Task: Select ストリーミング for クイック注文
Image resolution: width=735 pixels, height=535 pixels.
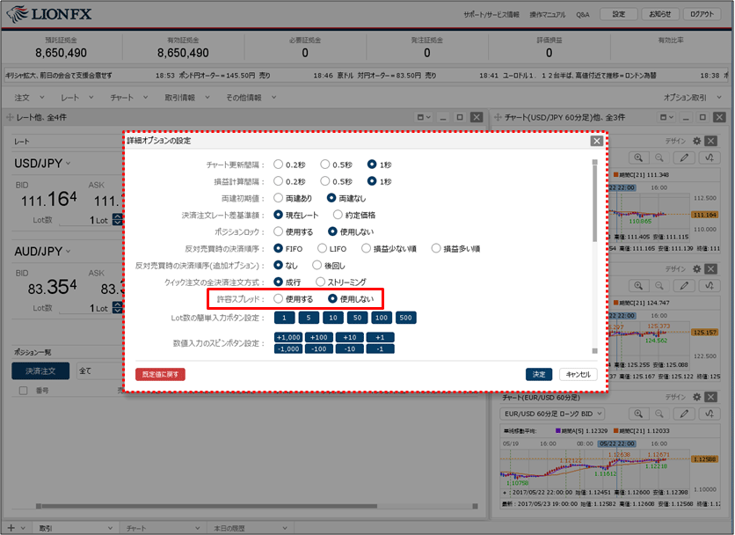Action: tap(320, 282)
